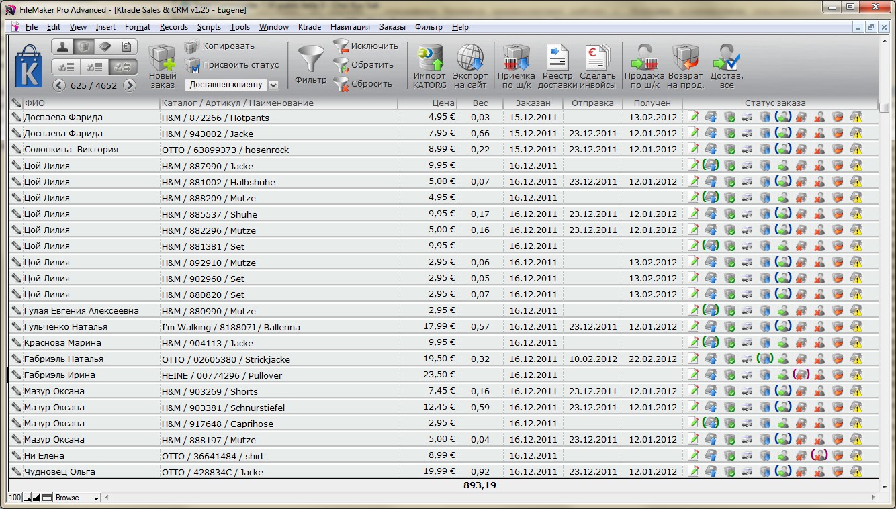The height and width of the screenshot is (509, 896).
Task: Open the Browse mode pop-up menu
Action: point(77,498)
